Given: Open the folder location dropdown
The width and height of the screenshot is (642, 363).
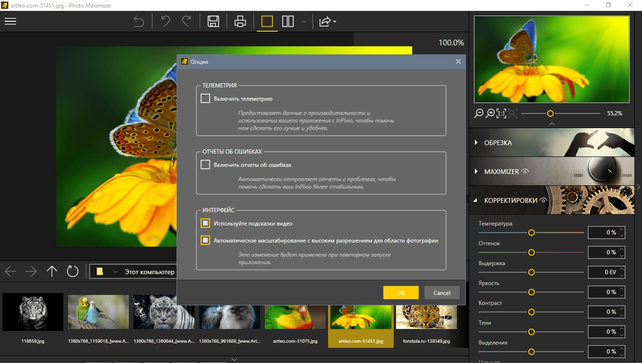Looking at the screenshot, I should [x=116, y=272].
